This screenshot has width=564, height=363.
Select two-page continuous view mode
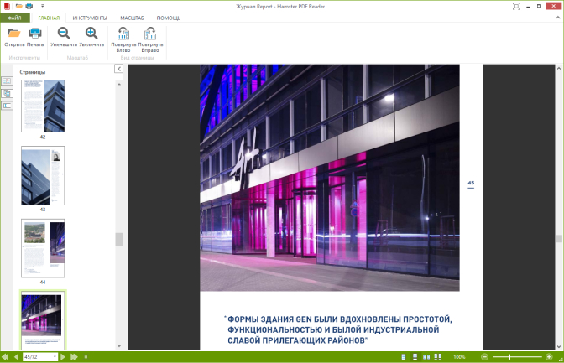tap(438, 357)
